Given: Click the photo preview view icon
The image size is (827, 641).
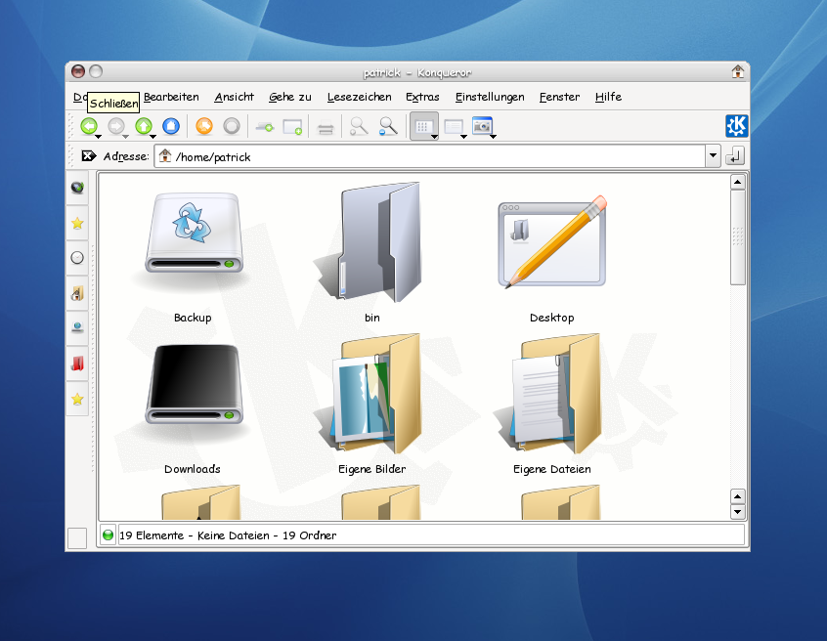Looking at the screenshot, I should pyautogui.click(x=482, y=126).
